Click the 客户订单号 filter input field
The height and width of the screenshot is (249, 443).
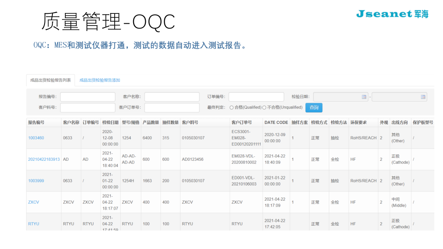tap(172, 108)
